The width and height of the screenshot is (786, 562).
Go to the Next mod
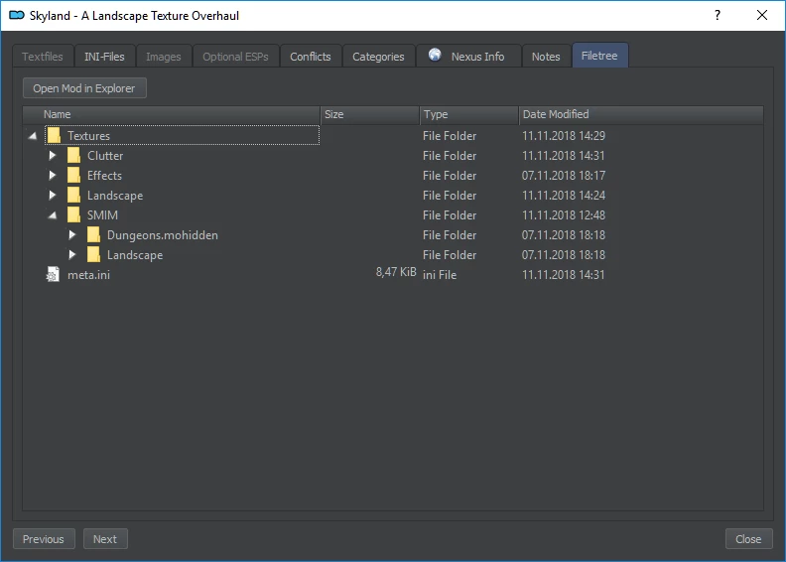tap(105, 539)
